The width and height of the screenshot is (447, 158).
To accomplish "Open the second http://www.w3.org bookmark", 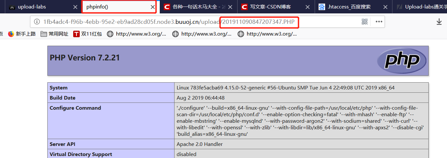I will (x=202, y=34).
